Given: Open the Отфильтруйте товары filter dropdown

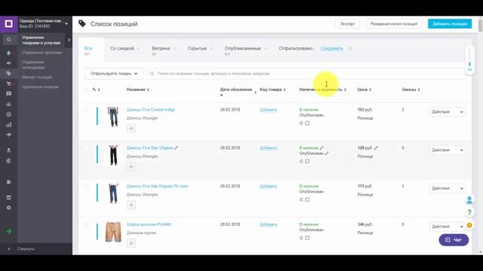Looking at the screenshot, I should coord(114,74).
